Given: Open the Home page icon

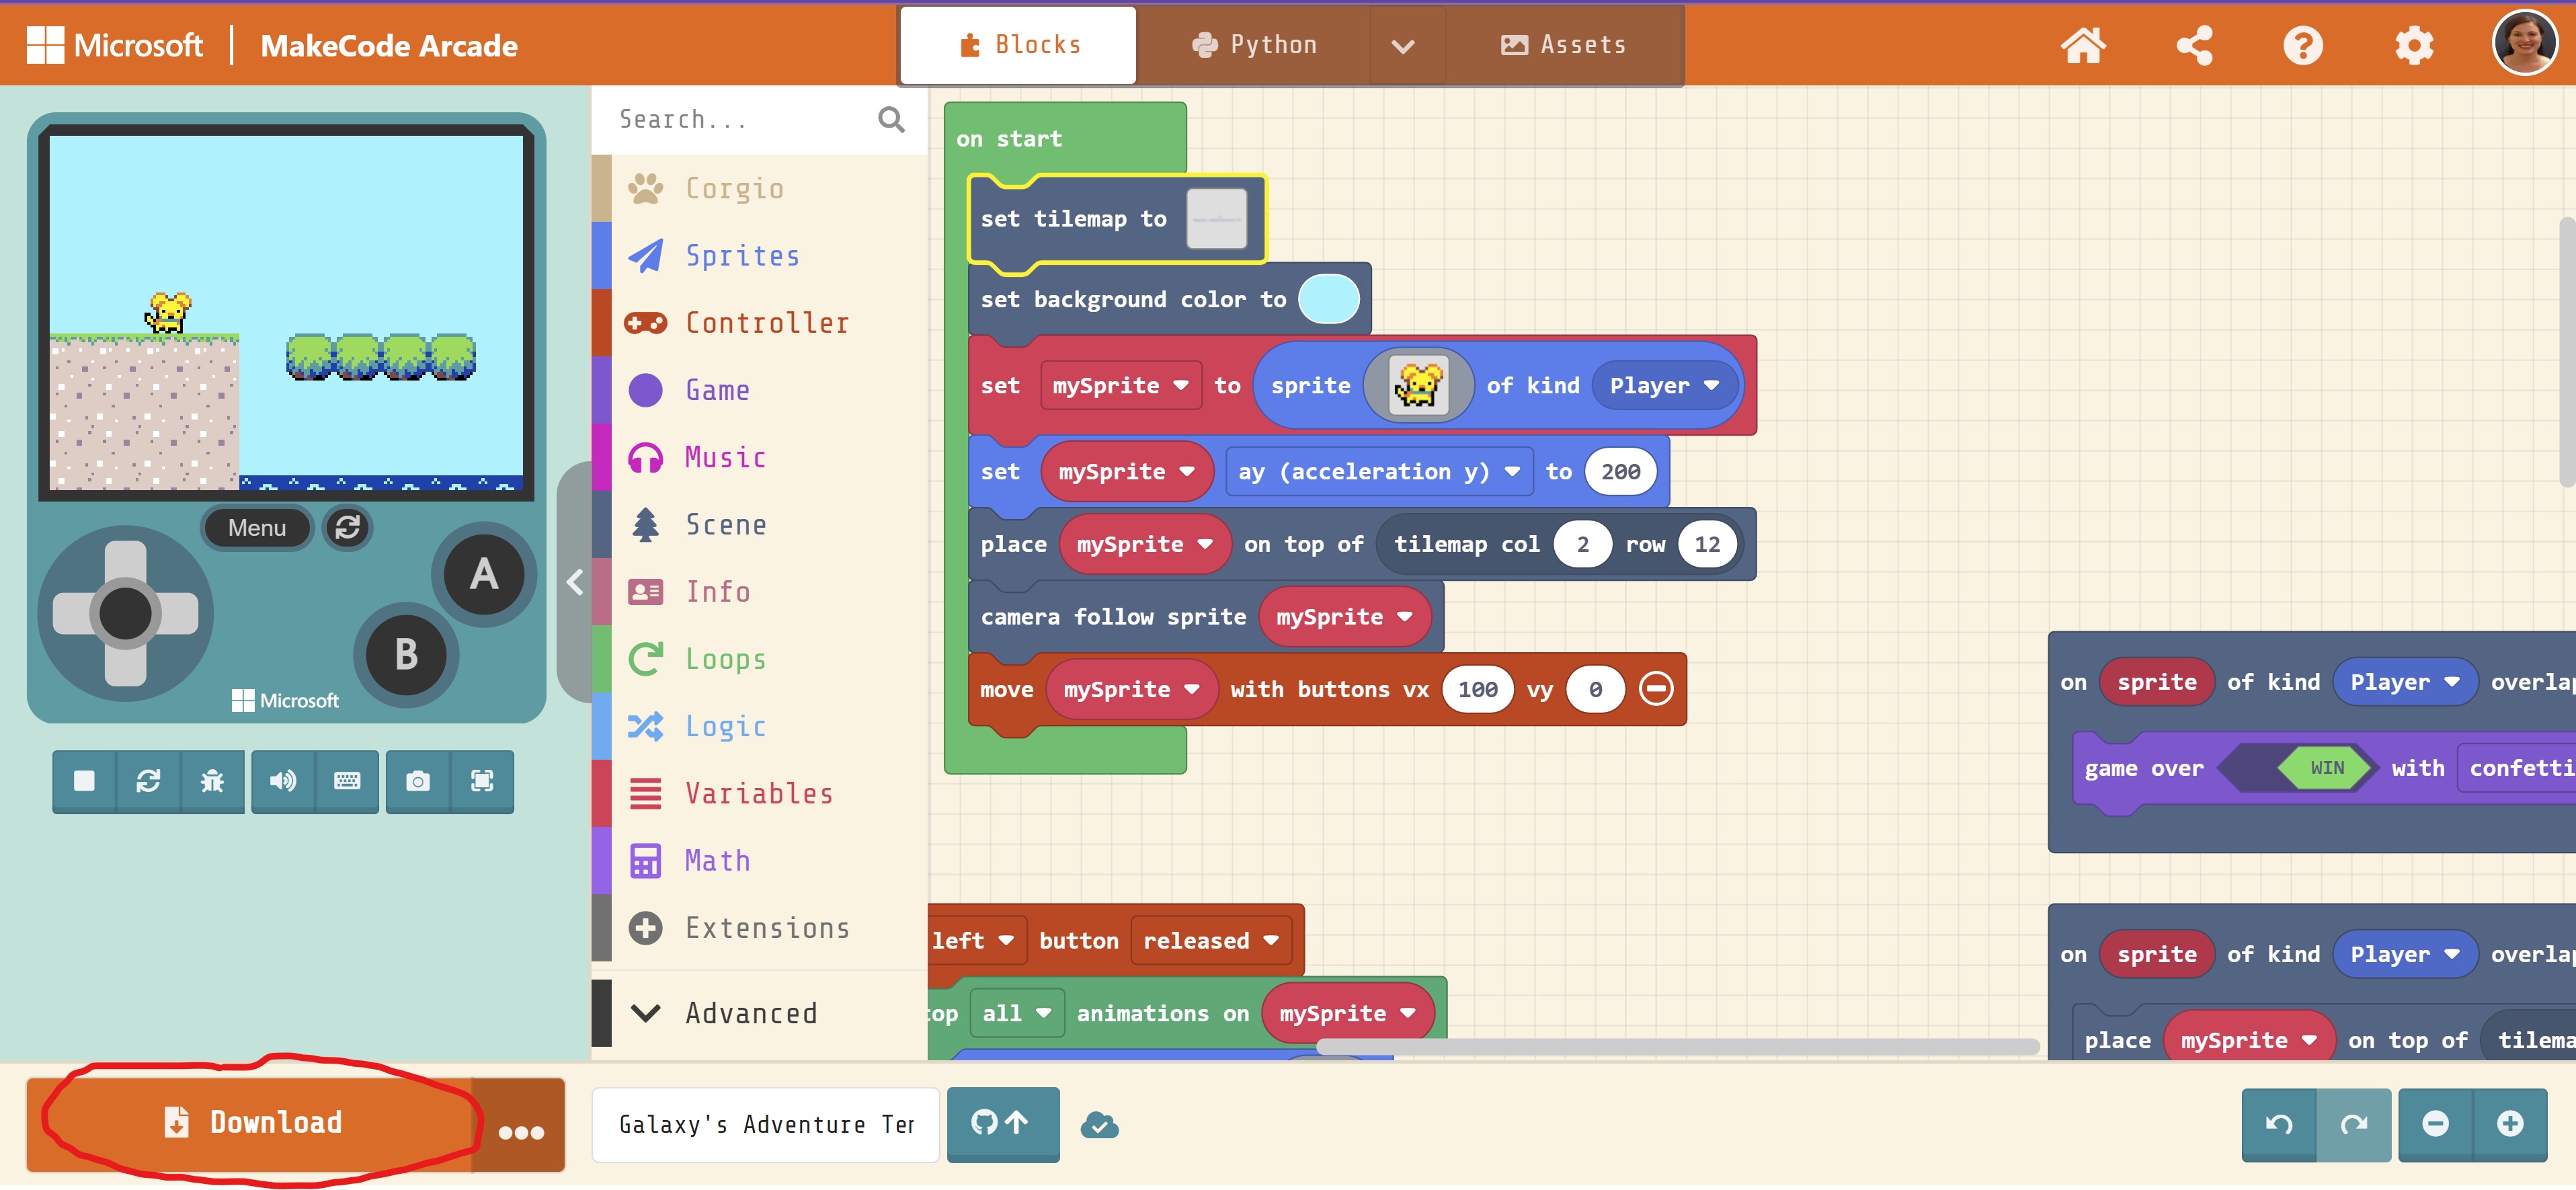Looking at the screenshot, I should click(x=2083, y=46).
